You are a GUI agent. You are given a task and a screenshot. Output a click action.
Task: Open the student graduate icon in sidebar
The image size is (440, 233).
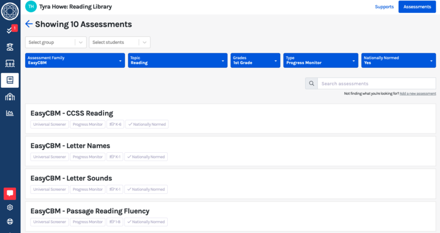coord(10,47)
